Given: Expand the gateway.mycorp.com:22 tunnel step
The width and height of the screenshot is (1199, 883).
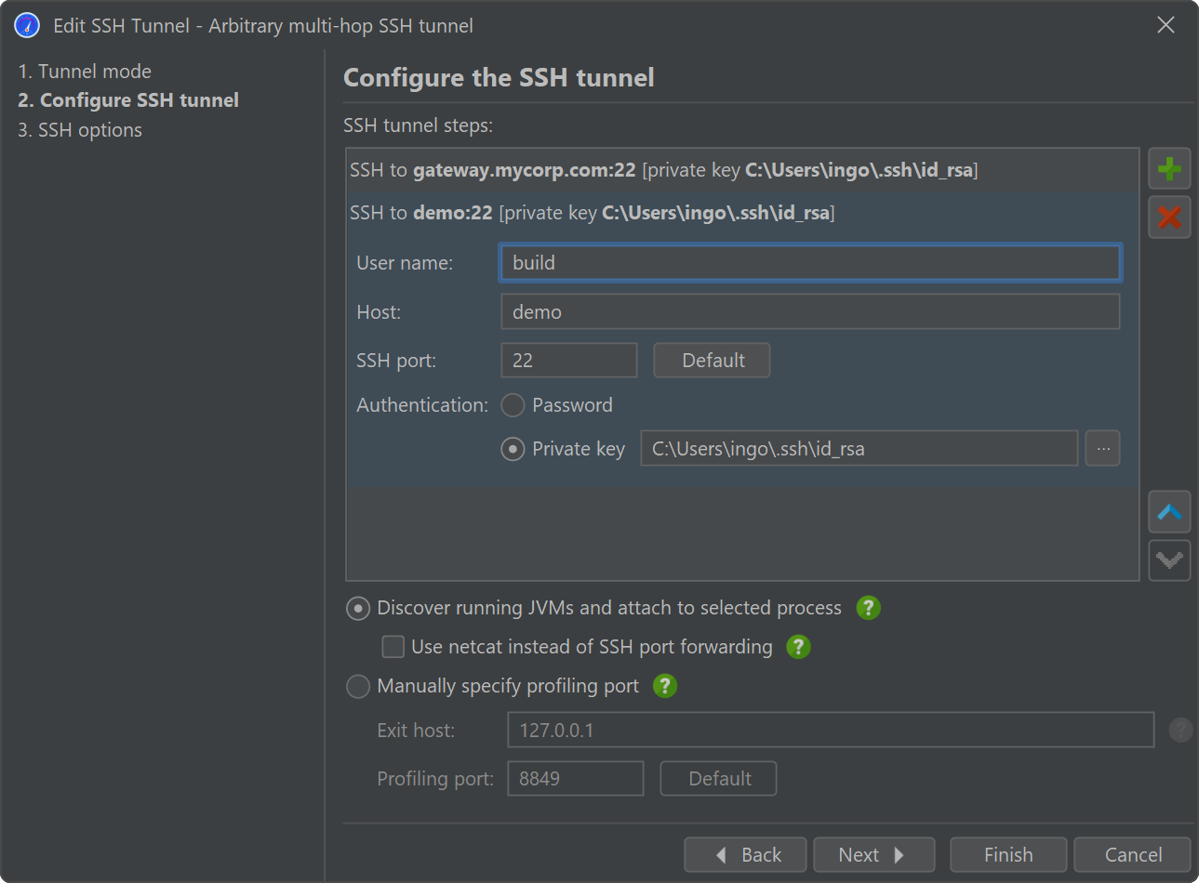Looking at the screenshot, I should coord(663,170).
